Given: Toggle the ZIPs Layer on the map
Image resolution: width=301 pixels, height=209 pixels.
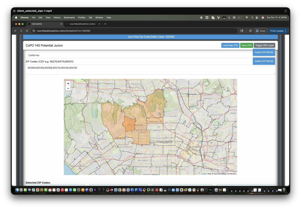Looking at the screenshot, I should coord(264,45).
